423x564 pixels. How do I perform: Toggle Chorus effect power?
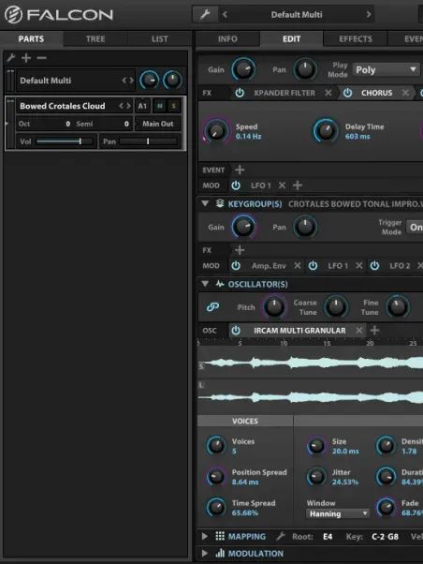click(x=347, y=93)
